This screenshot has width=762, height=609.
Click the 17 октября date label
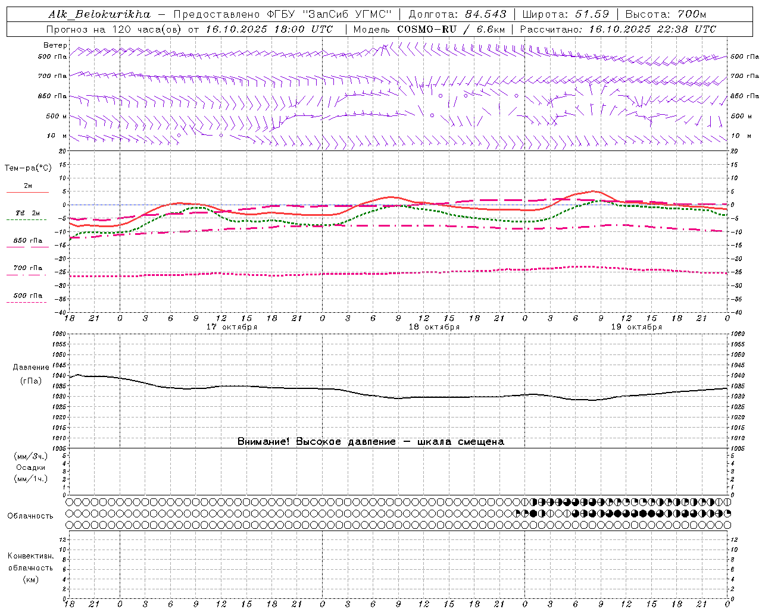point(232,327)
